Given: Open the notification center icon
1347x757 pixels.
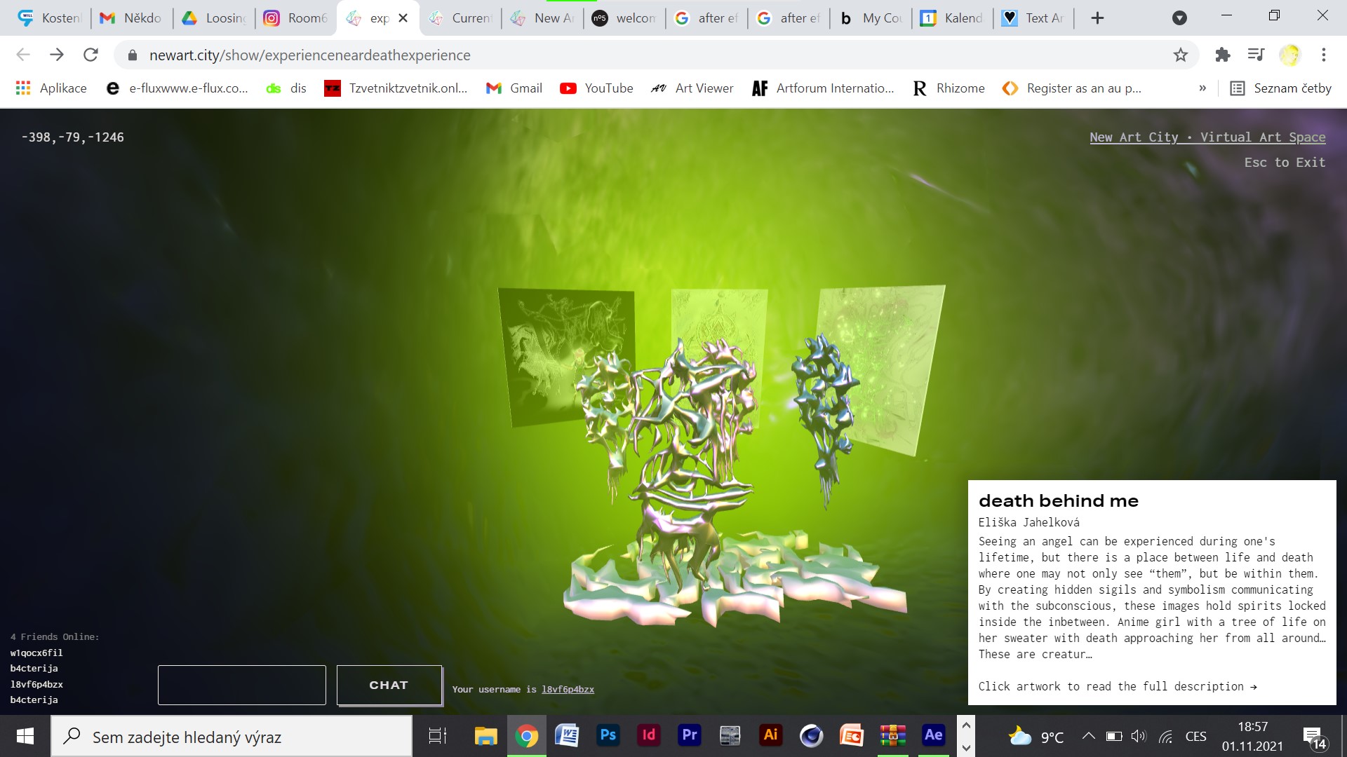Looking at the screenshot, I should [1314, 737].
